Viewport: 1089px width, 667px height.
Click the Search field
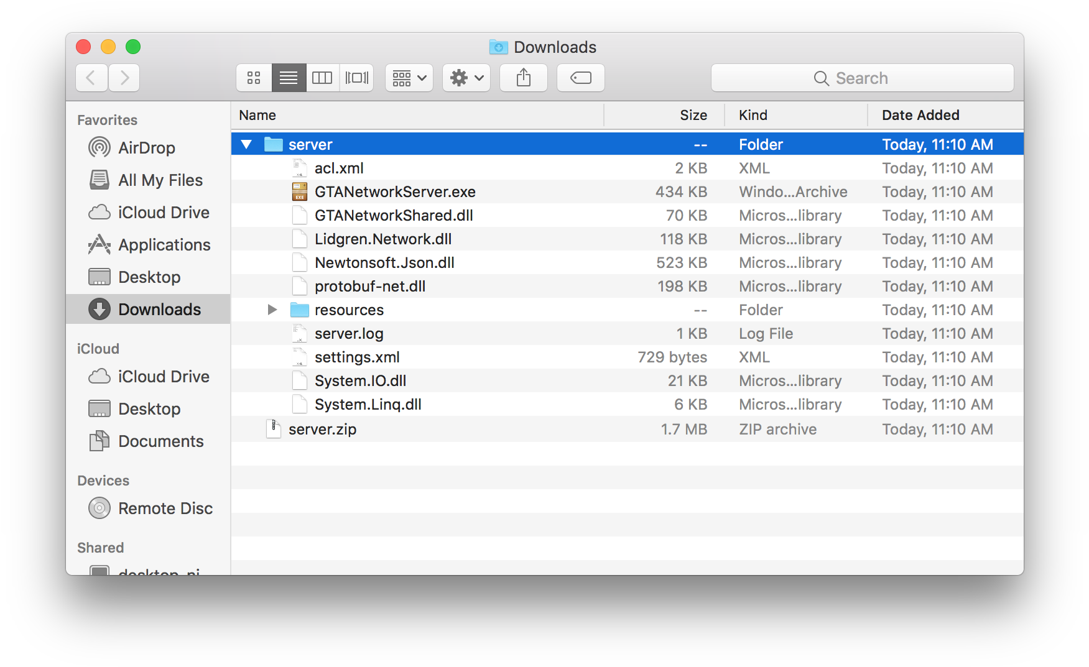tap(863, 78)
